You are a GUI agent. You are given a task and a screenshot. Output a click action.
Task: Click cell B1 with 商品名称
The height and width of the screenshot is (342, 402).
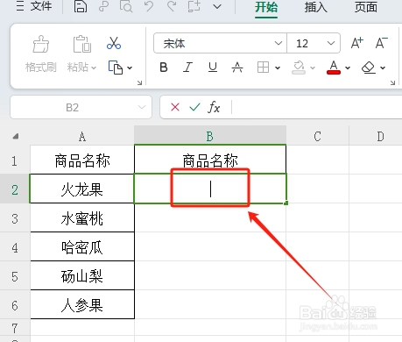click(x=210, y=160)
